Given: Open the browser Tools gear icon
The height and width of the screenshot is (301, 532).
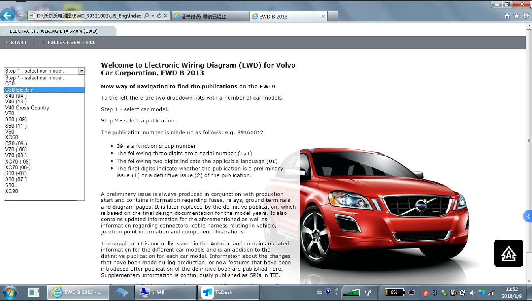Looking at the screenshot, I should (526, 16).
